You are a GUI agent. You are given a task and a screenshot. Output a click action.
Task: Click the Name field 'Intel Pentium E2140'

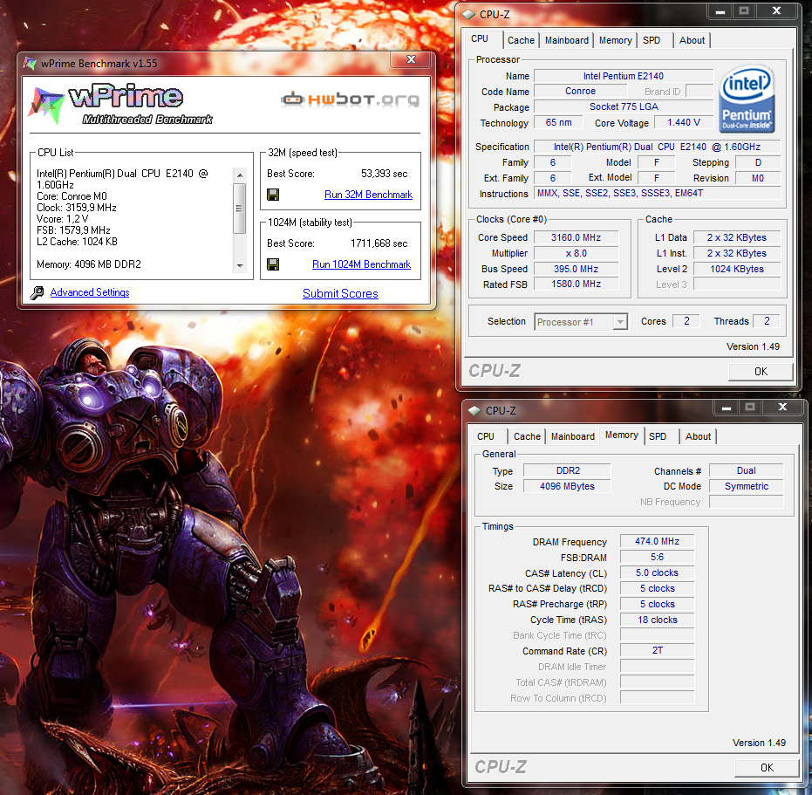(x=624, y=76)
